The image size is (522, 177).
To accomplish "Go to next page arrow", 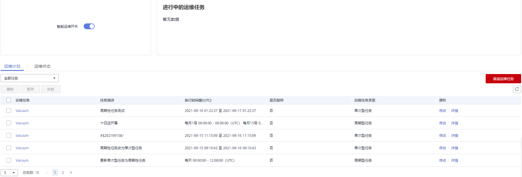I will click(71, 173).
